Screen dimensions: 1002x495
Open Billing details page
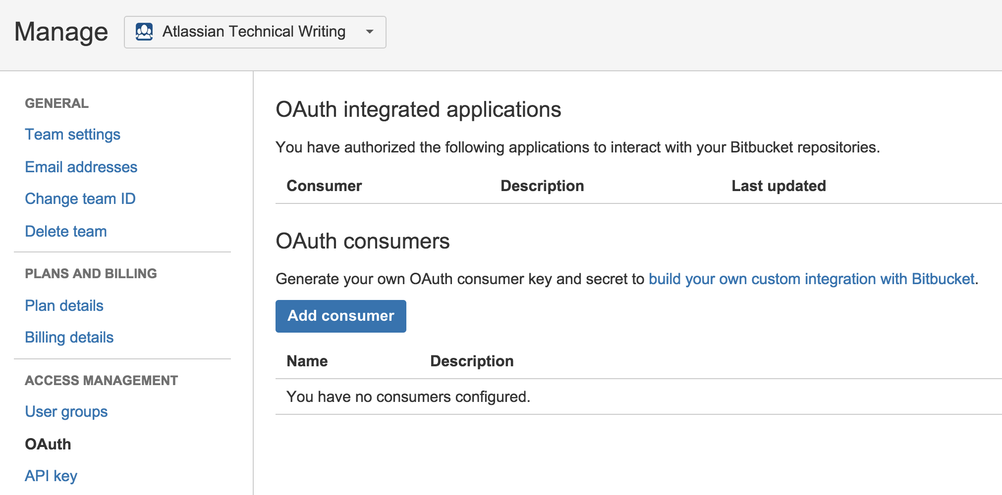tap(69, 337)
